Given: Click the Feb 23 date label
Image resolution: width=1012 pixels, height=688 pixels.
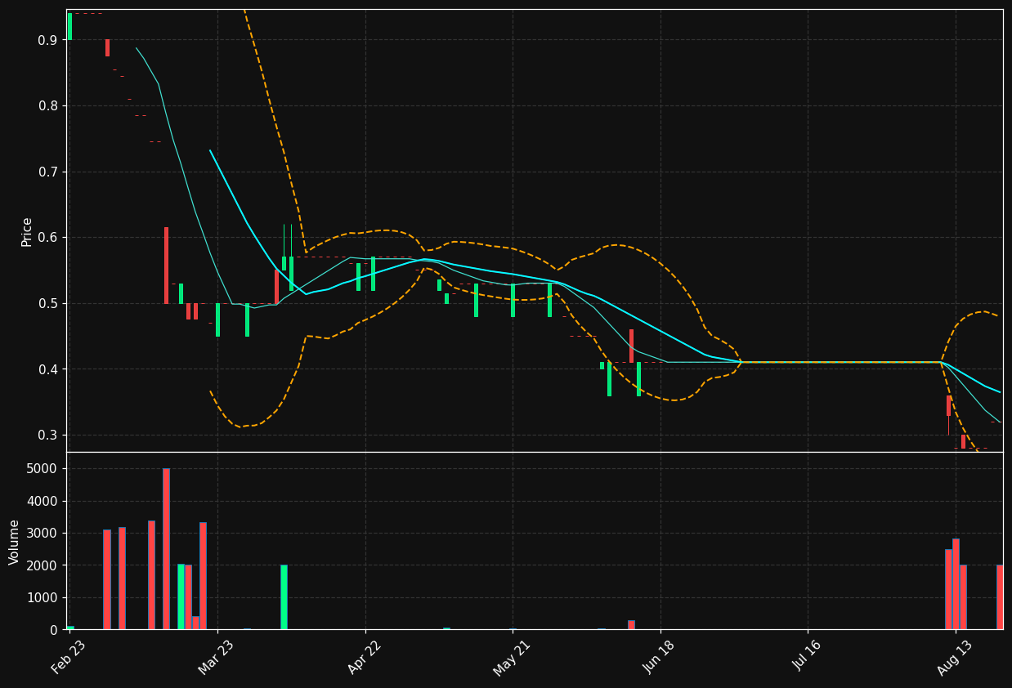Looking at the screenshot, I should coord(69,657).
